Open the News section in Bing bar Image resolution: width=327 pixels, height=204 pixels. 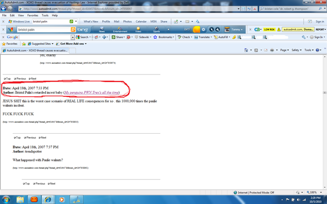102,30
